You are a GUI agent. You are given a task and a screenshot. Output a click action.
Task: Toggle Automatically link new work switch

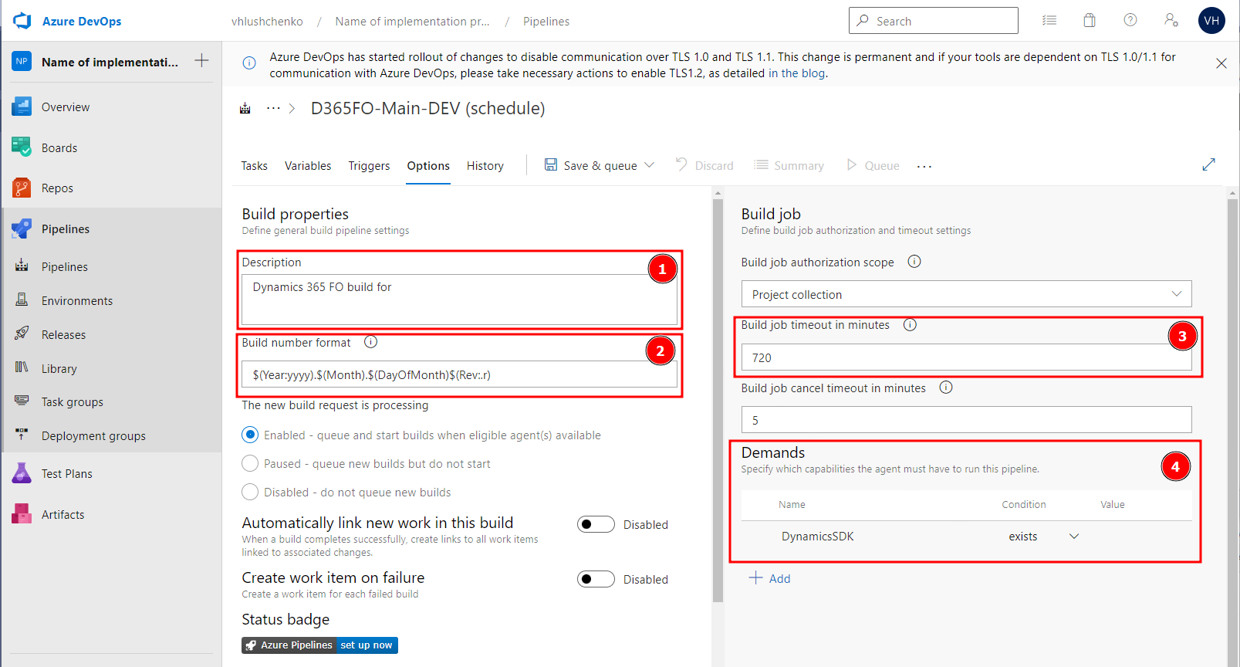click(596, 524)
